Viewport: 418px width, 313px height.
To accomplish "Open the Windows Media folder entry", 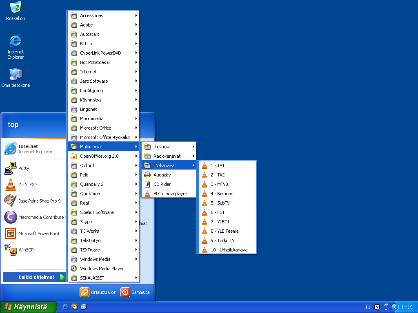I will pos(103,259).
